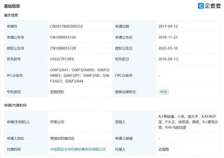Screen dimensions: 224x158
Task: Click the 基础信息 section heading
Action: tap(12, 6)
